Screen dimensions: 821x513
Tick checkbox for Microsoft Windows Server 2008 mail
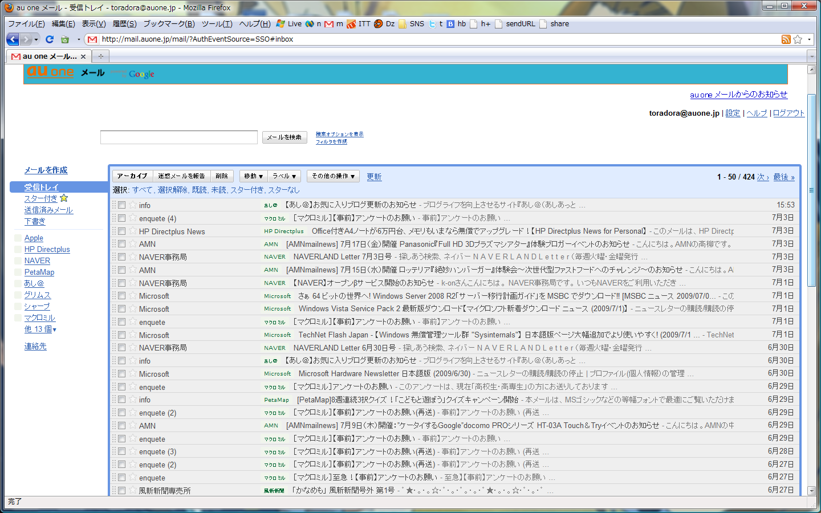point(121,296)
